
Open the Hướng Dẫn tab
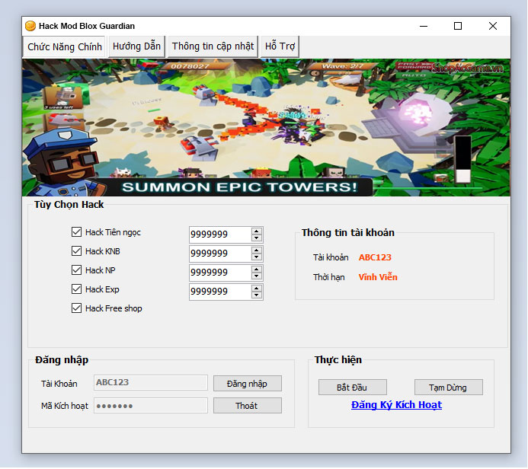(x=136, y=46)
